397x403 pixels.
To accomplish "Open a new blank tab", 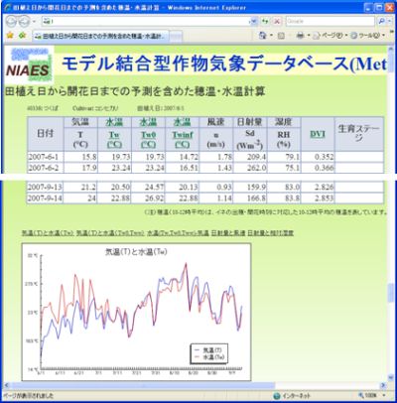I will (x=176, y=36).
